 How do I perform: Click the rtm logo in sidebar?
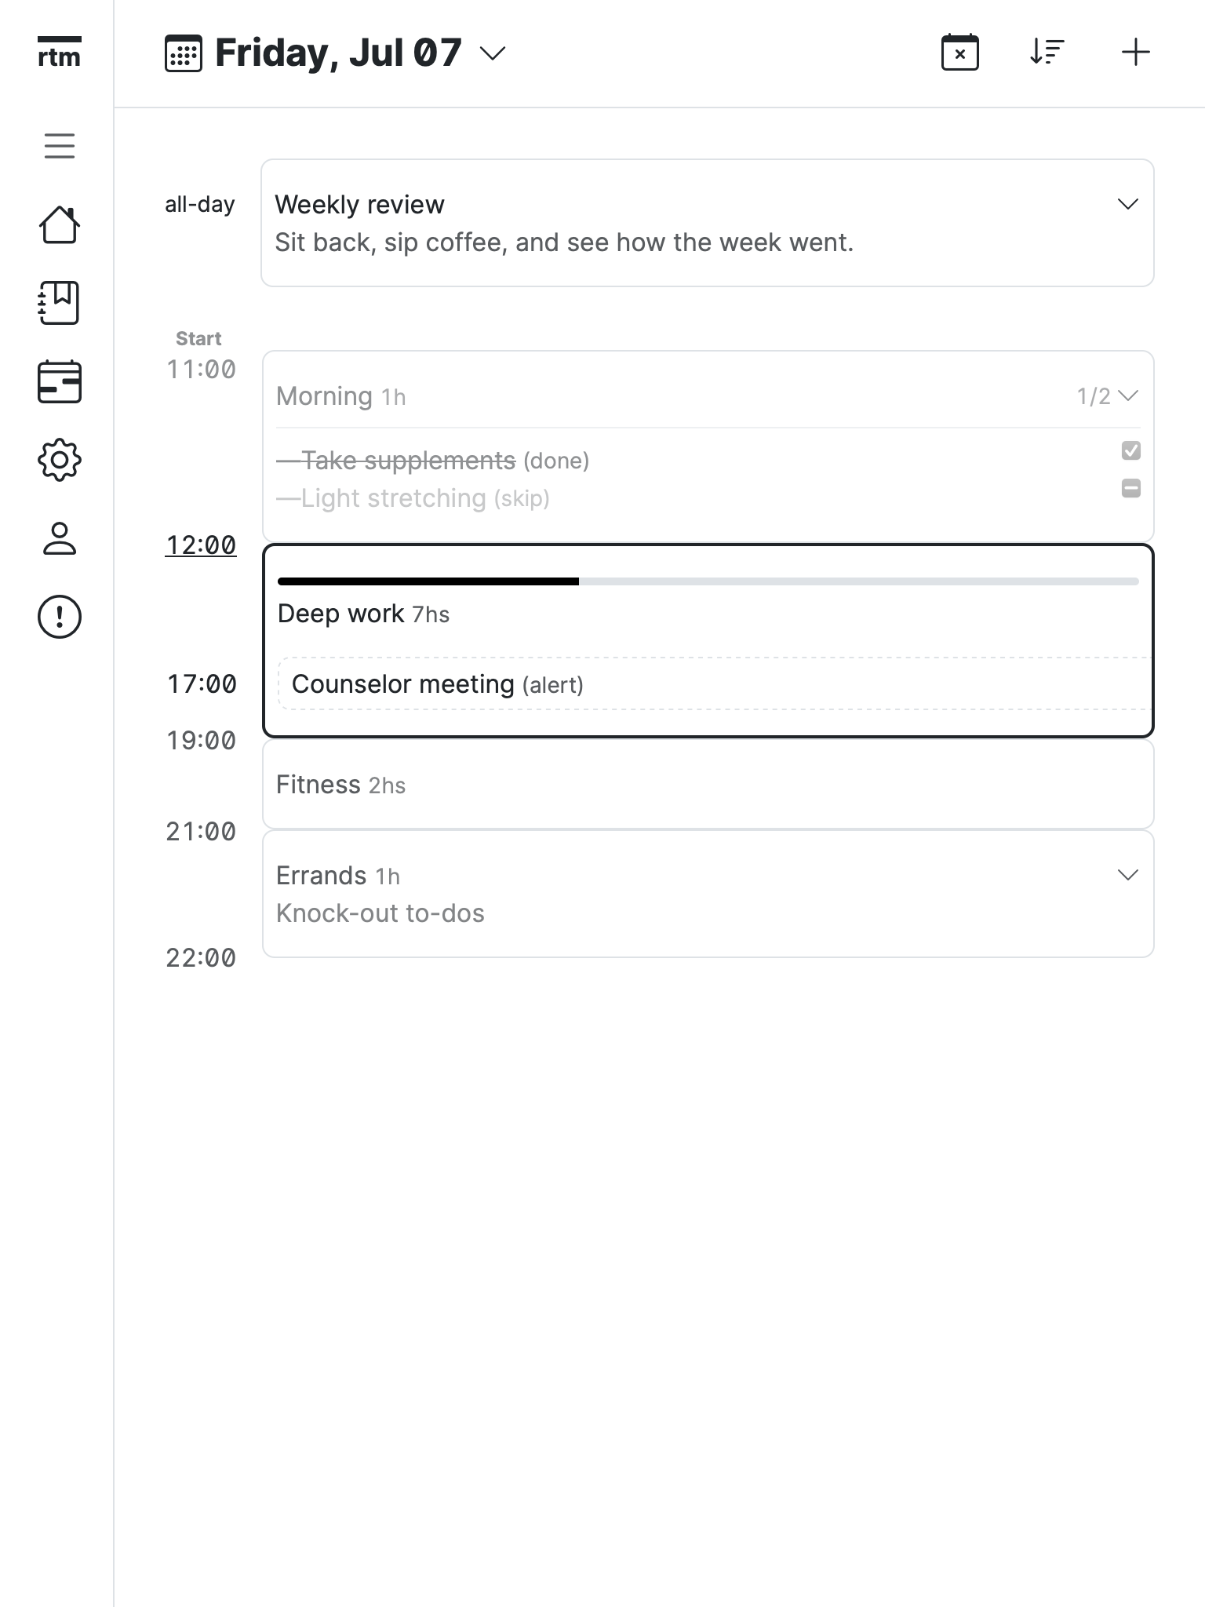(59, 53)
